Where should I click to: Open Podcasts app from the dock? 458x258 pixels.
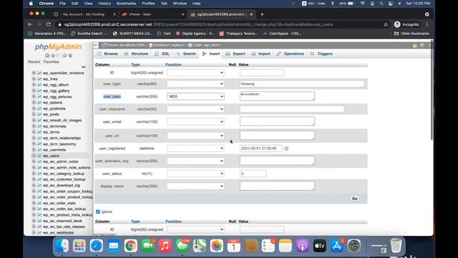pyautogui.click(x=303, y=246)
